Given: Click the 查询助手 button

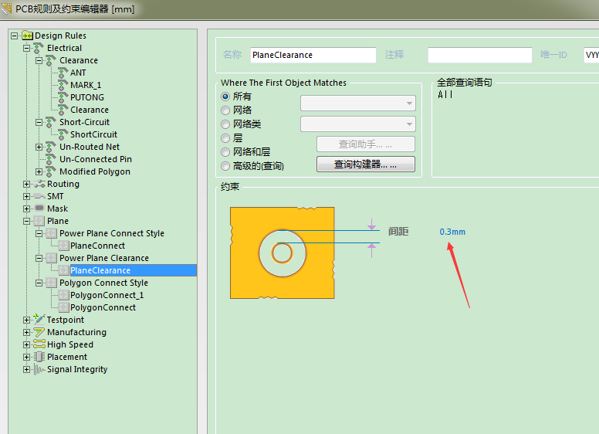Looking at the screenshot, I should (365, 144).
